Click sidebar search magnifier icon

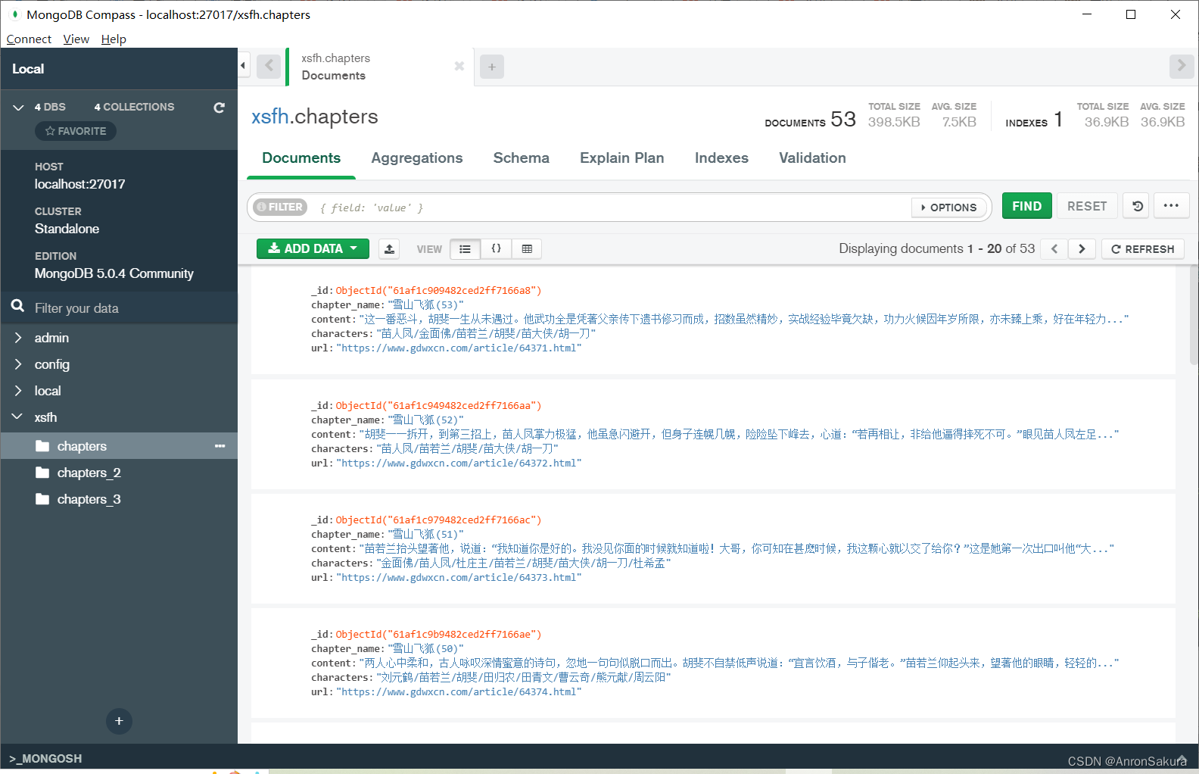click(x=18, y=307)
